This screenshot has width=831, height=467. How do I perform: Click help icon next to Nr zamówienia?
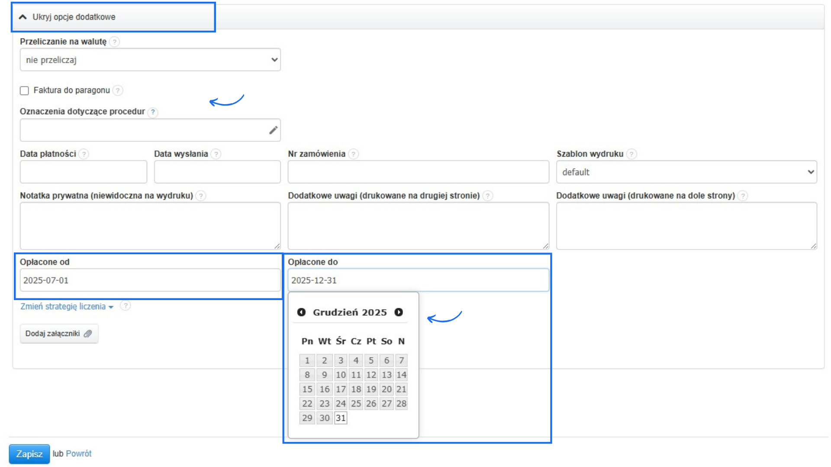tap(353, 154)
